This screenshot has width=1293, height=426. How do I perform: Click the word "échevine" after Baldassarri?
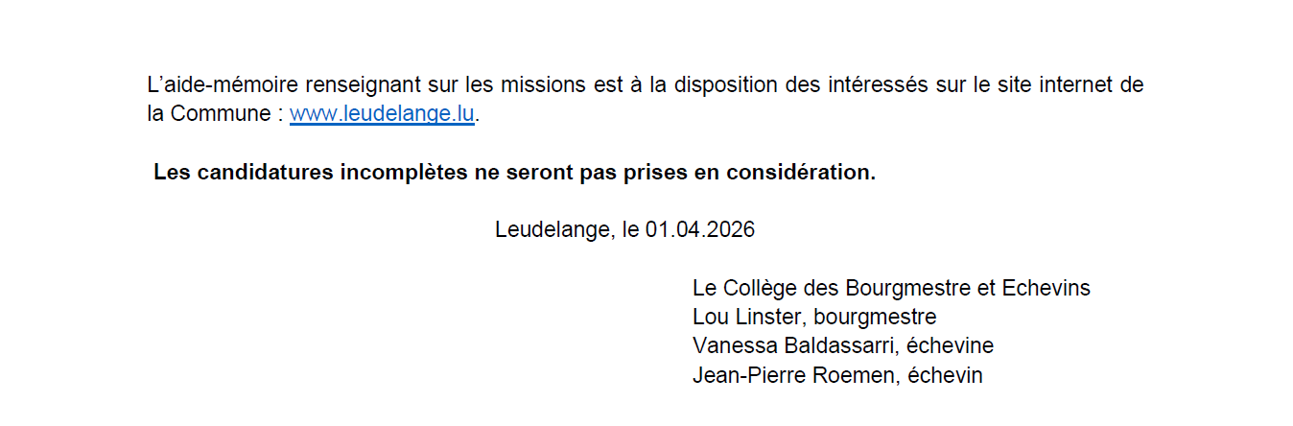(x=950, y=345)
